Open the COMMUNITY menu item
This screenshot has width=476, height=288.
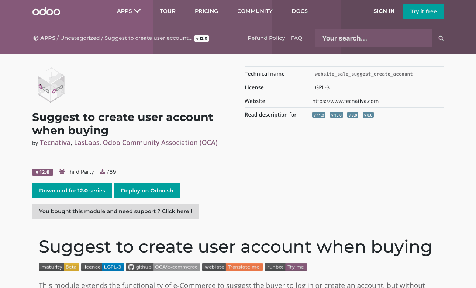pyautogui.click(x=255, y=11)
